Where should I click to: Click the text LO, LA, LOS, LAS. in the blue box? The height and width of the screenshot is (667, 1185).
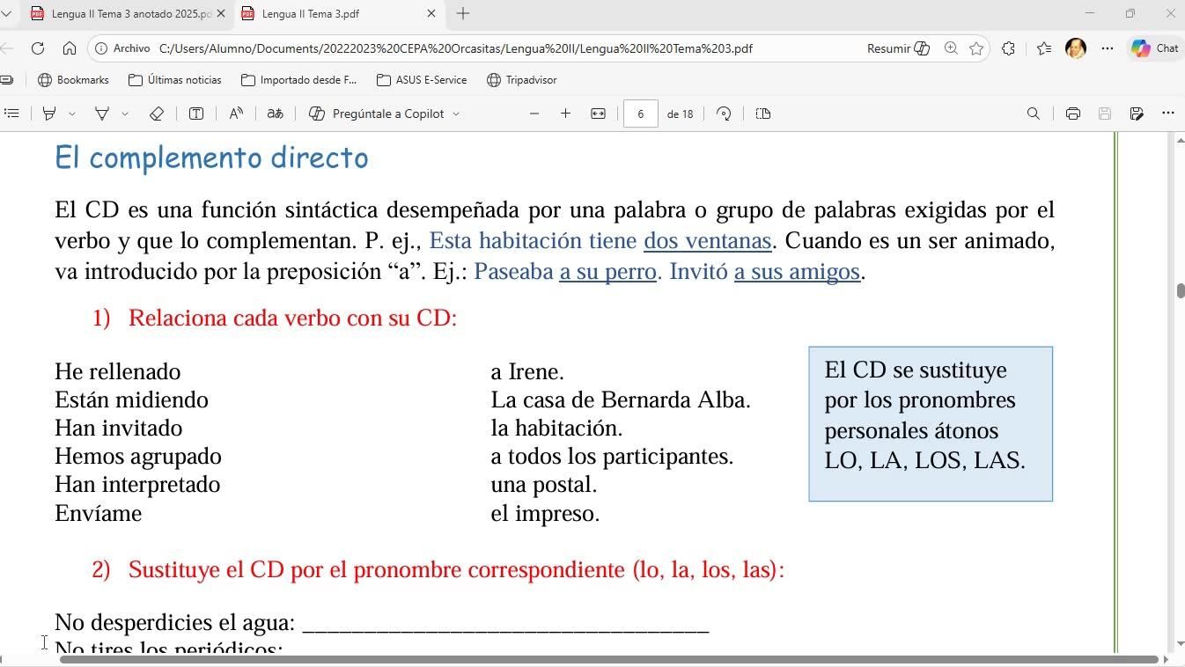[924, 461]
